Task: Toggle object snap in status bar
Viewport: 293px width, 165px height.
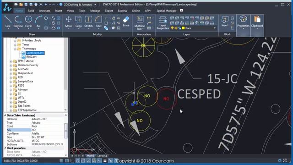Action: [x=83, y=160]
